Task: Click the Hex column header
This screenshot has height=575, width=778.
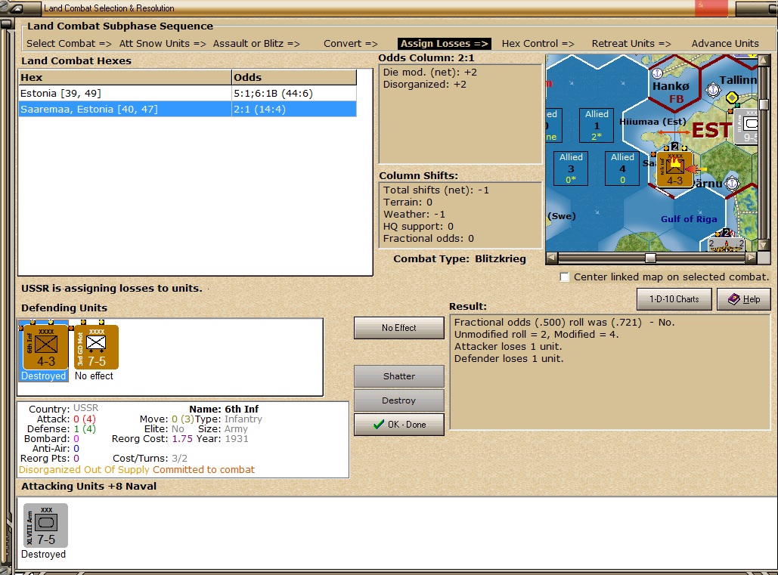Action: [x=125, y=77]
